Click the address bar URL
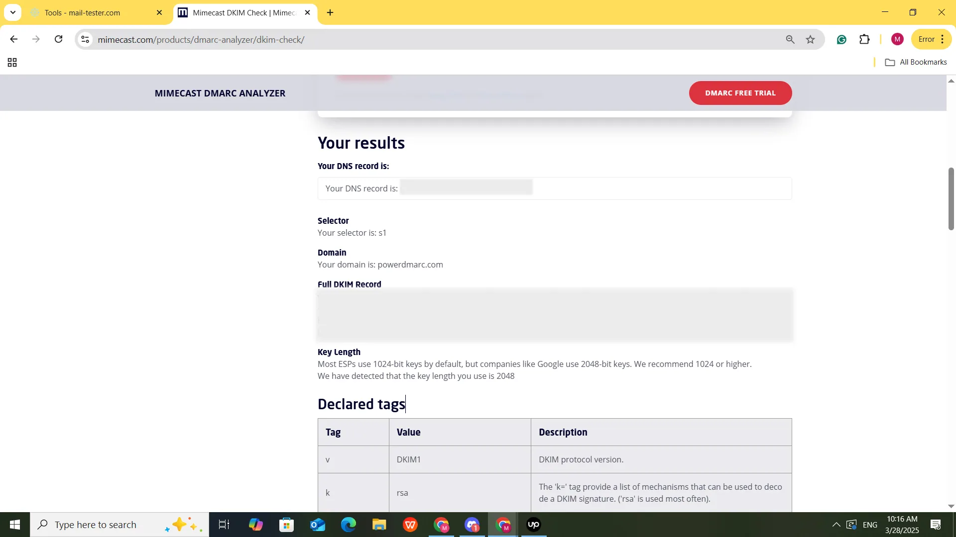The height and width of the screenshot is (537, 956). click(x=201, y=40)
